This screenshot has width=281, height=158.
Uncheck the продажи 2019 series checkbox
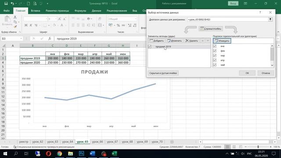point(150,47)
